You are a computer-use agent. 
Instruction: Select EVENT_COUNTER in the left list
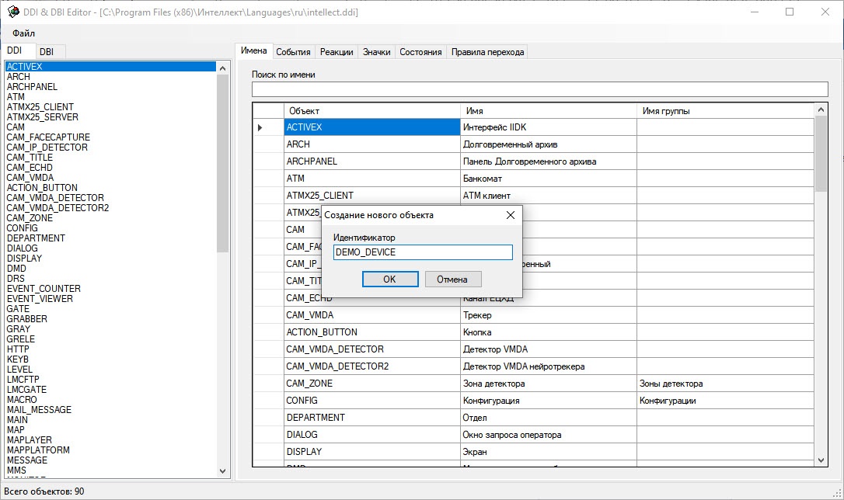click(44, 289)
